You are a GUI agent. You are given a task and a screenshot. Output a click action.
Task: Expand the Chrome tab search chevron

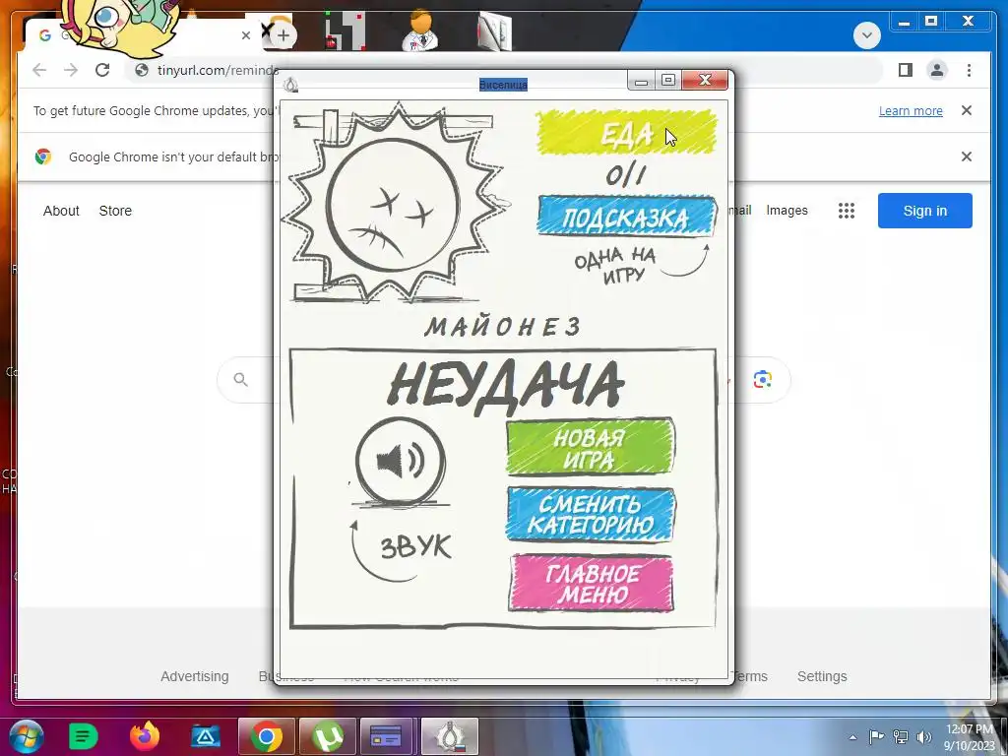point(866,35)
